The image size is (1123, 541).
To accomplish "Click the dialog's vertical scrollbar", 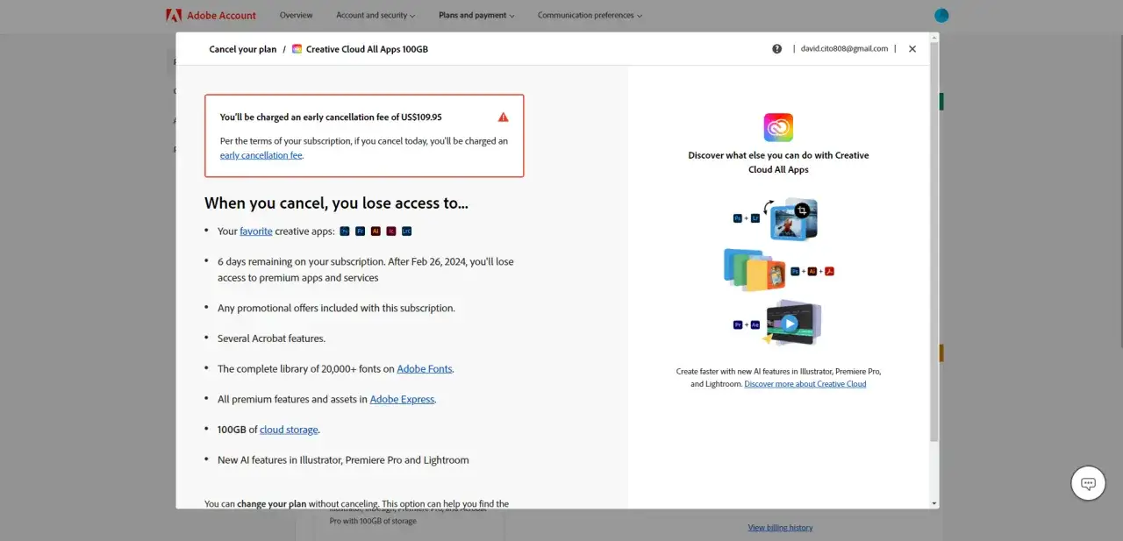I will click(933, 241).
